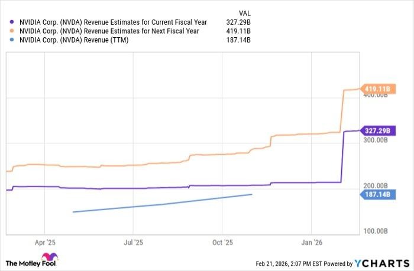Select the Revenue Estimates for Next Fiscal Year legend label
This screenshot has height=271, width=414.
tap(106, 31)
